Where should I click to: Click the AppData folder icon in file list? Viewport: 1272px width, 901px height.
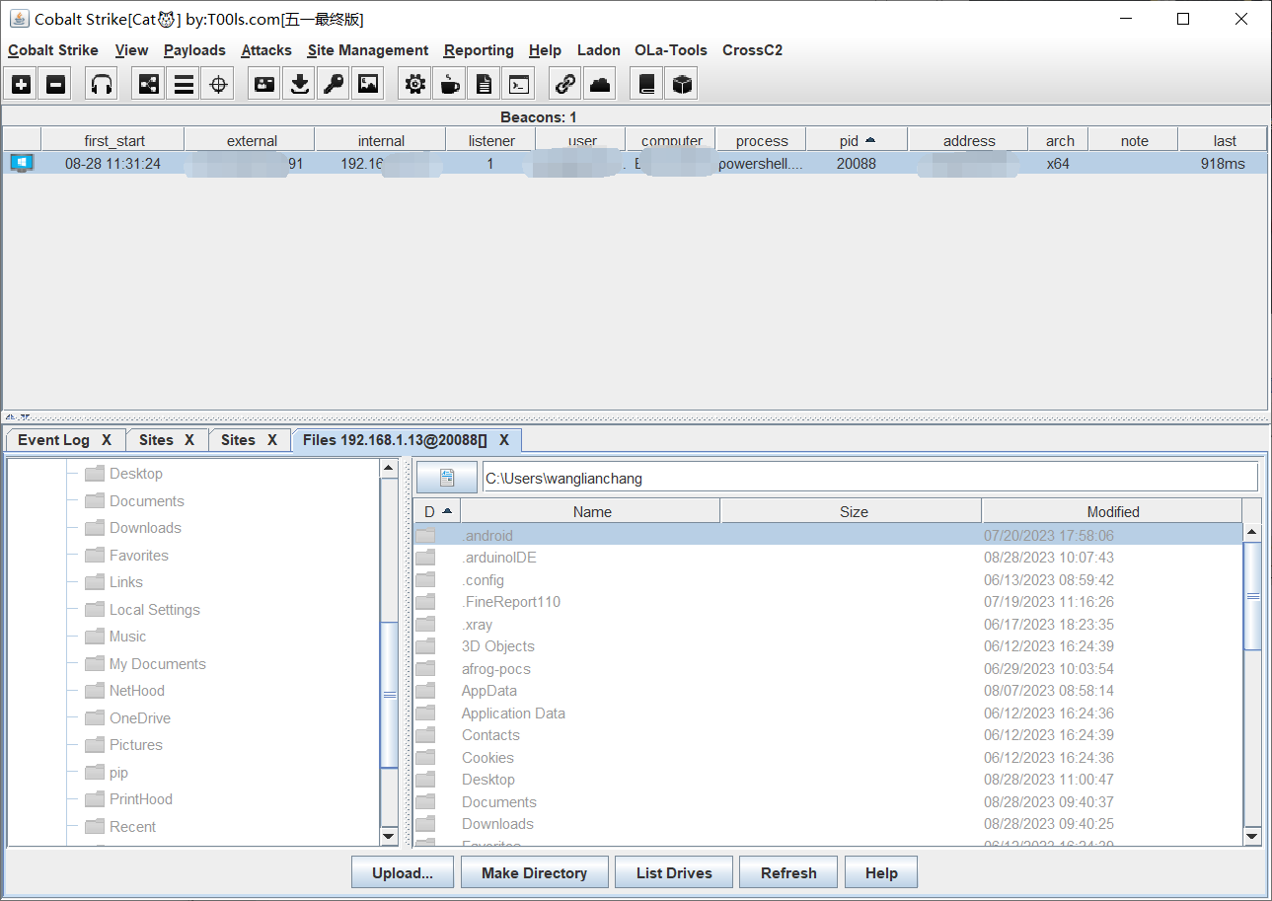pos(425,691)
